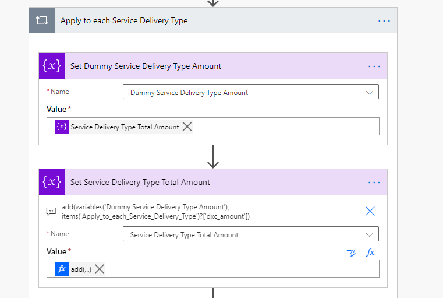Delete the add(variables...) comment with the X
The width and height of the screenshot is (443, 298).
[x=370, y=211]
